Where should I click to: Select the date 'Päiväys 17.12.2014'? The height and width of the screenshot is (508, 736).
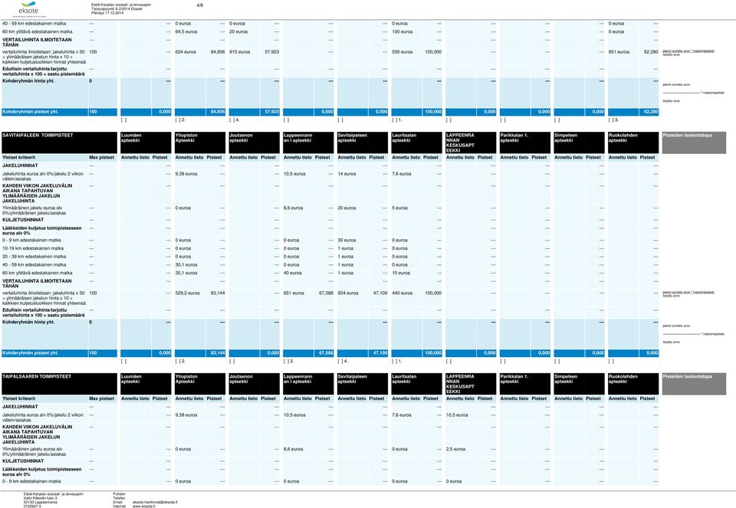pos(107,13)
